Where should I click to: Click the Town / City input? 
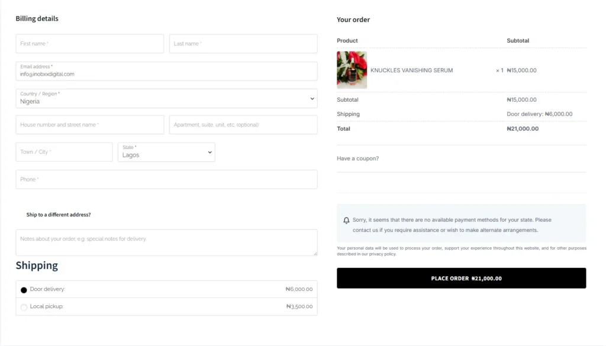pos(64,152)
